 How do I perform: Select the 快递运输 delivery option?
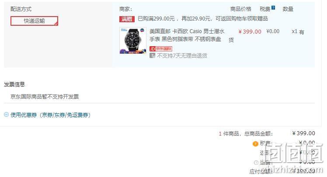tap(34, 21)
